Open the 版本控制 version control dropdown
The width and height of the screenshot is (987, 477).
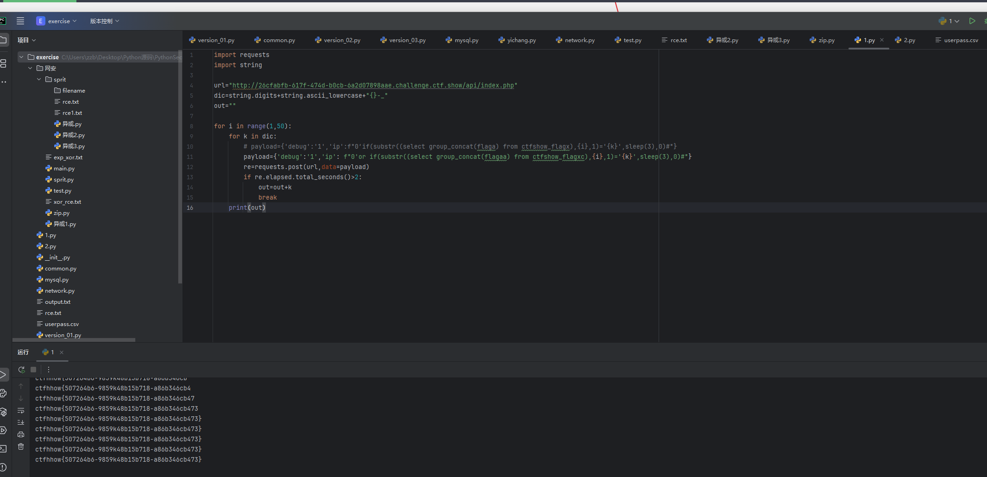tap(104, 21)
